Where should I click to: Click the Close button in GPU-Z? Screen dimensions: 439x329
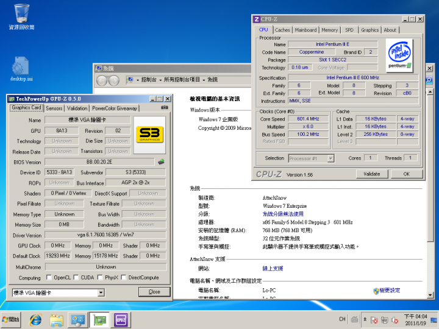pos(154,292)
